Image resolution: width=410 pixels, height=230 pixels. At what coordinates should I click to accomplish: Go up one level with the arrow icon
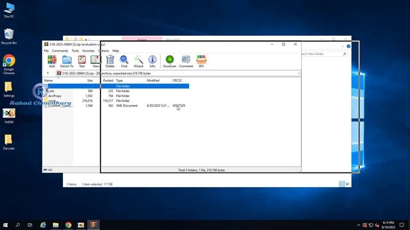(x=47, y=73)
